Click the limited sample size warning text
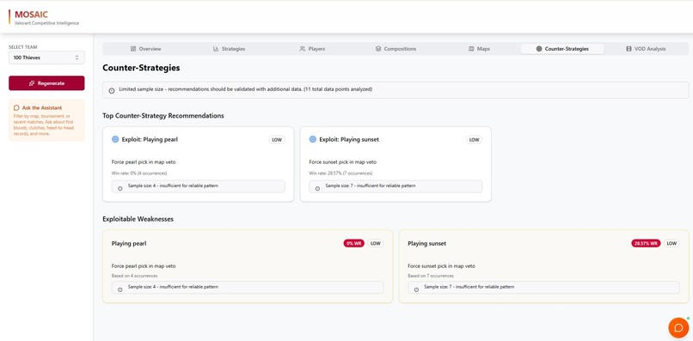Image resolution: width=693 pixels, height=341 pixels. pos(246,89)
